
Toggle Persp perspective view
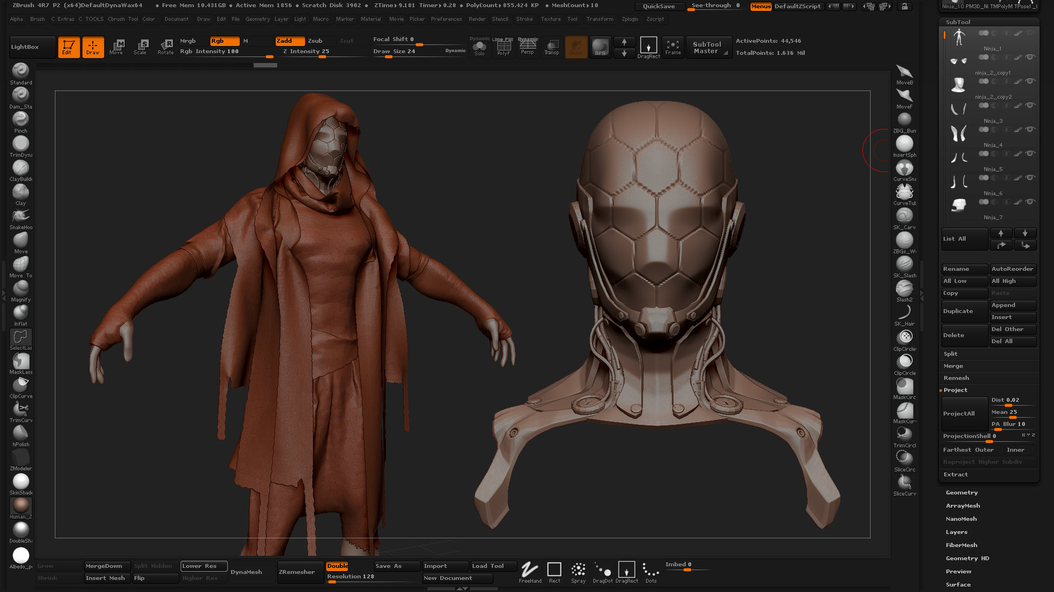pyautogui.click(x=528, y=47)
